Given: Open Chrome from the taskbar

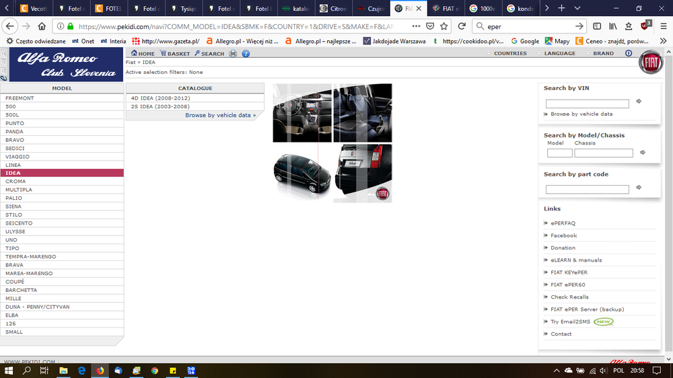Looking at the screenshot, I should click(155, 371).
